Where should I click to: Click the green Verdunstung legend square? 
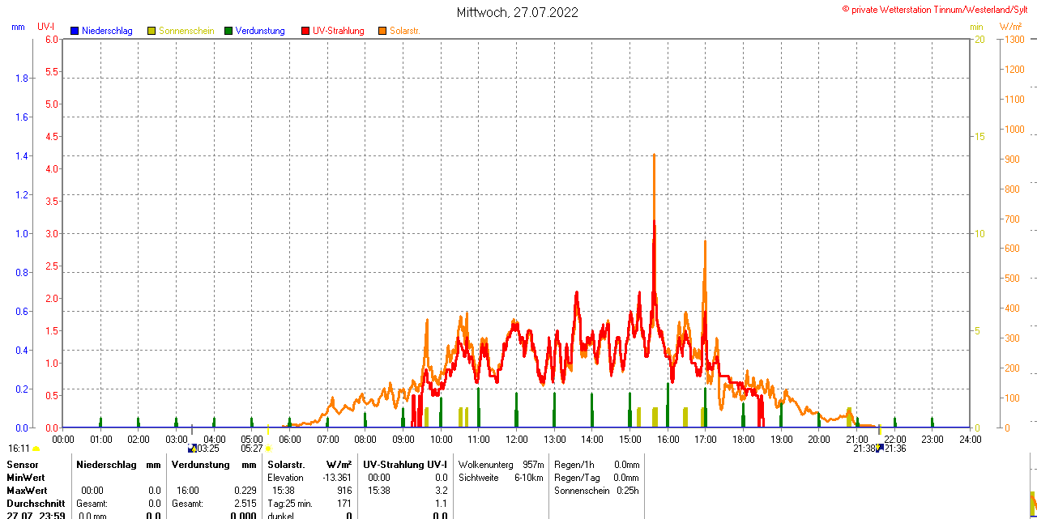point(228,31)
